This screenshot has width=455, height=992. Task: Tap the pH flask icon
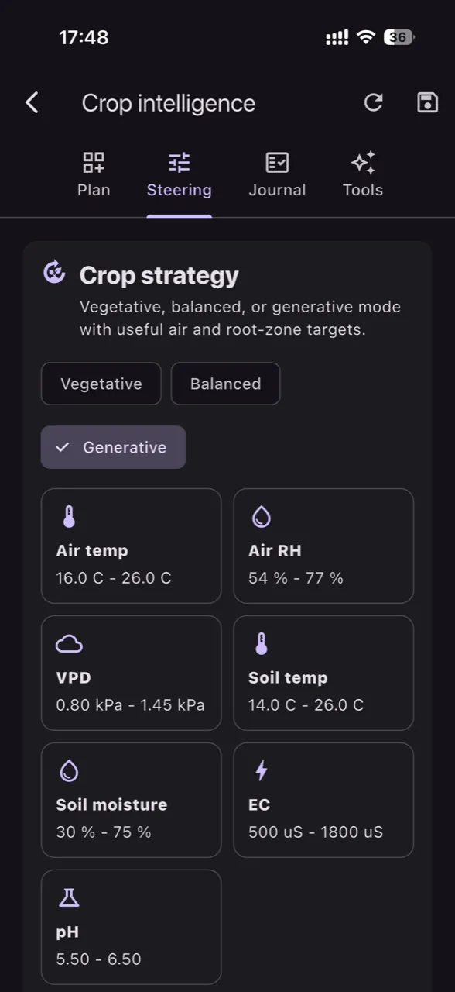point(69,897)
